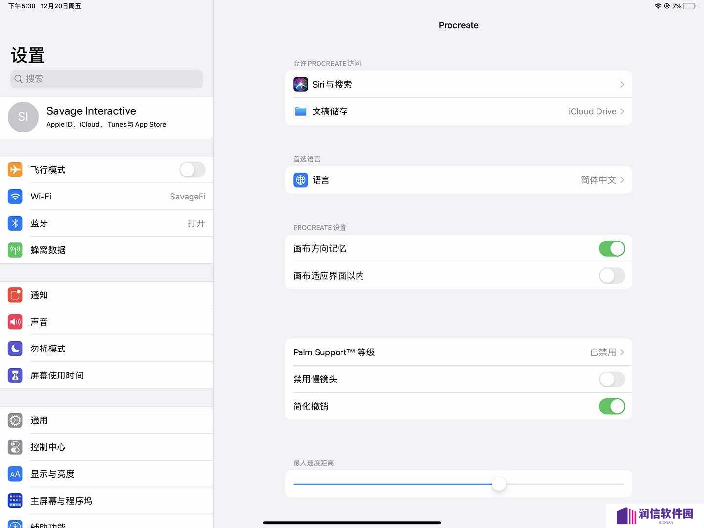Click the blue filled slider track portion
The width and height of the screenshot is (704, 528).
click(x=392, y=484)
